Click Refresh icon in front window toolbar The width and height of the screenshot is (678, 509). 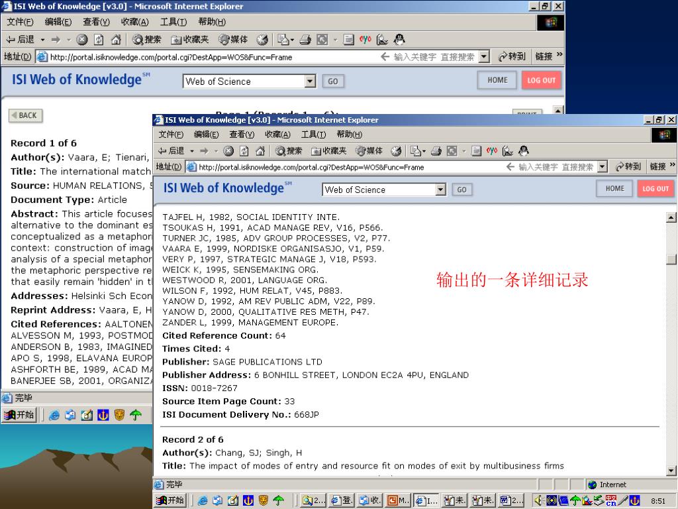pos(244,150)
